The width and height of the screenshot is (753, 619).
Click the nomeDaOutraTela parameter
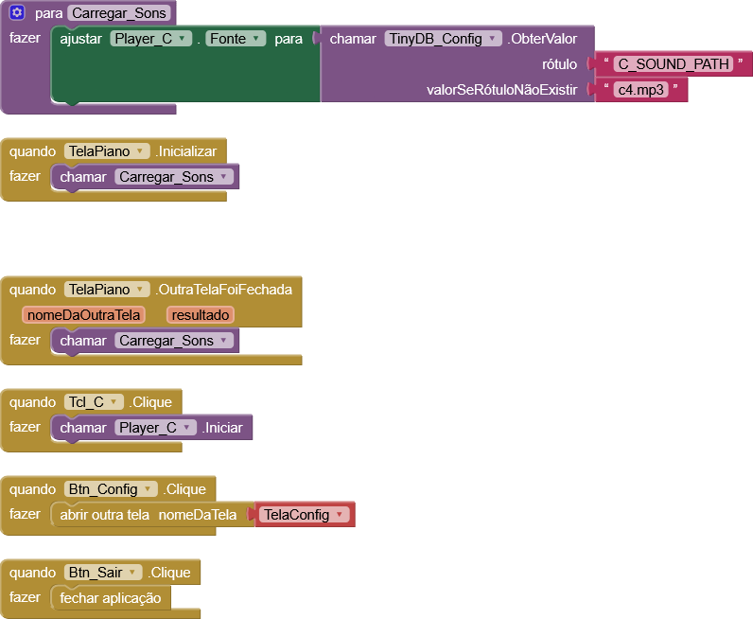[x=84, y=315]
